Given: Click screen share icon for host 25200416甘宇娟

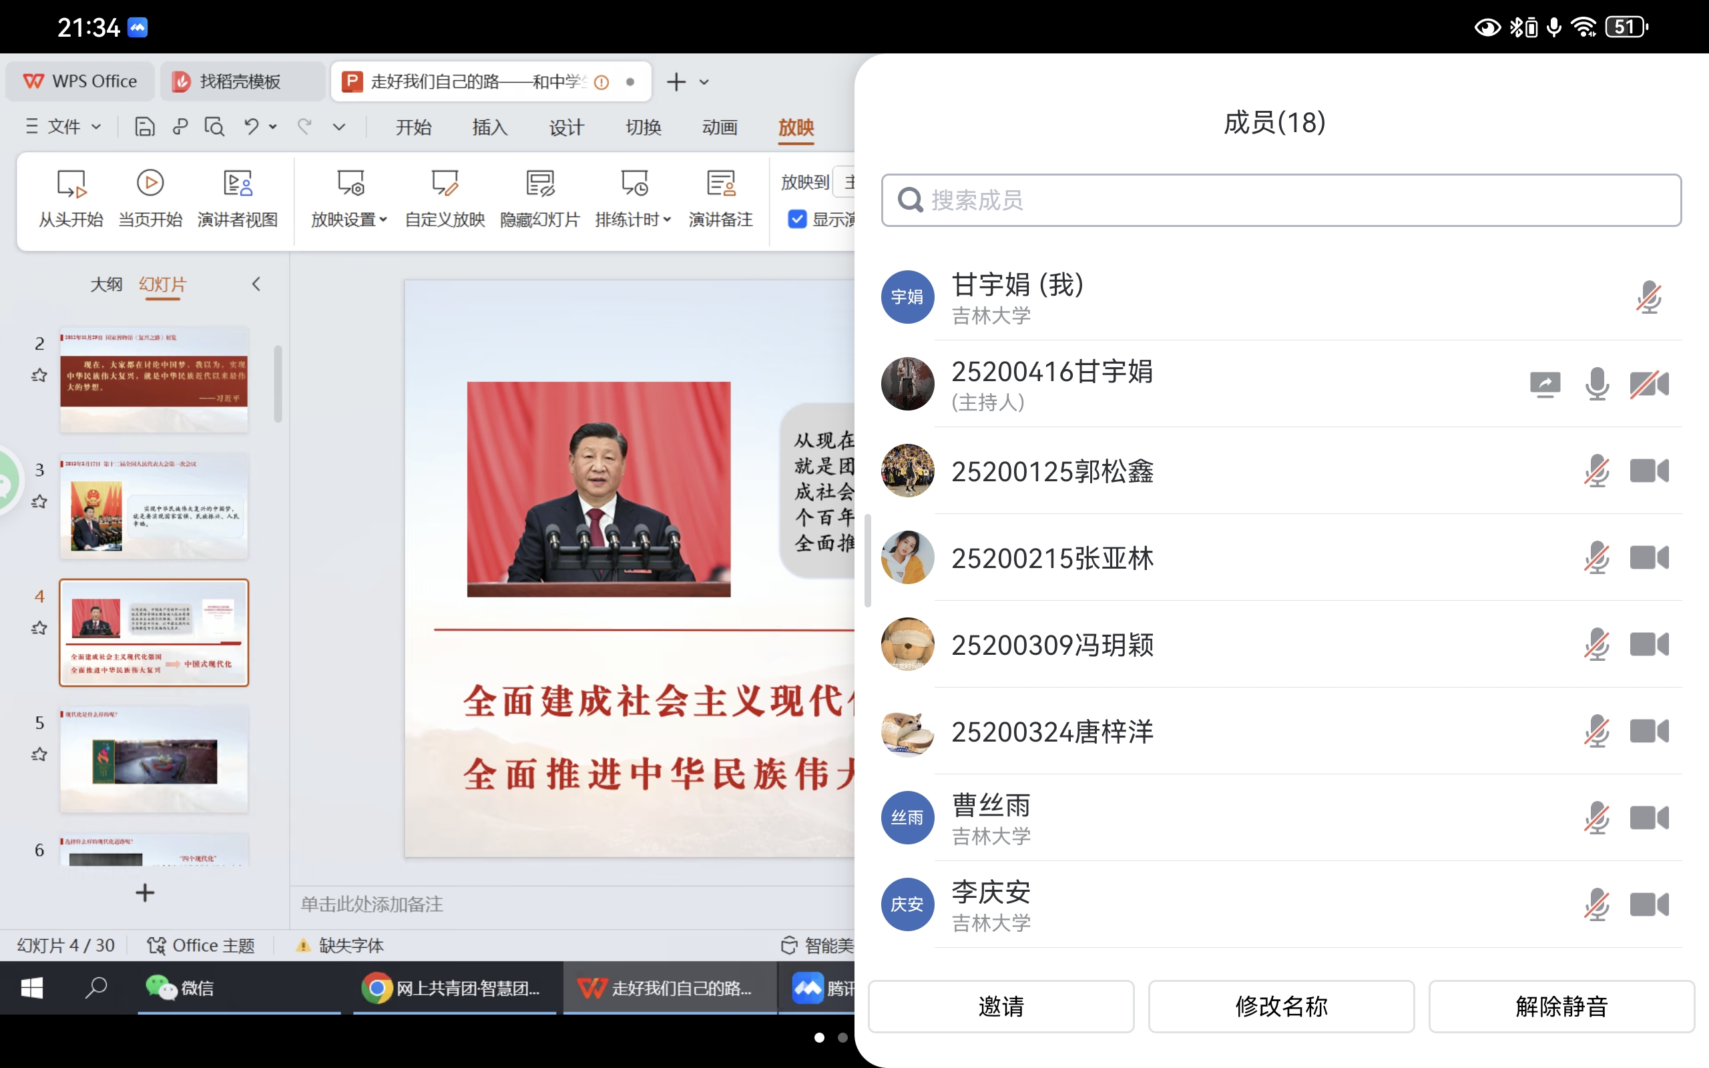Looking at the screenshot, I should click(1545, 384).
